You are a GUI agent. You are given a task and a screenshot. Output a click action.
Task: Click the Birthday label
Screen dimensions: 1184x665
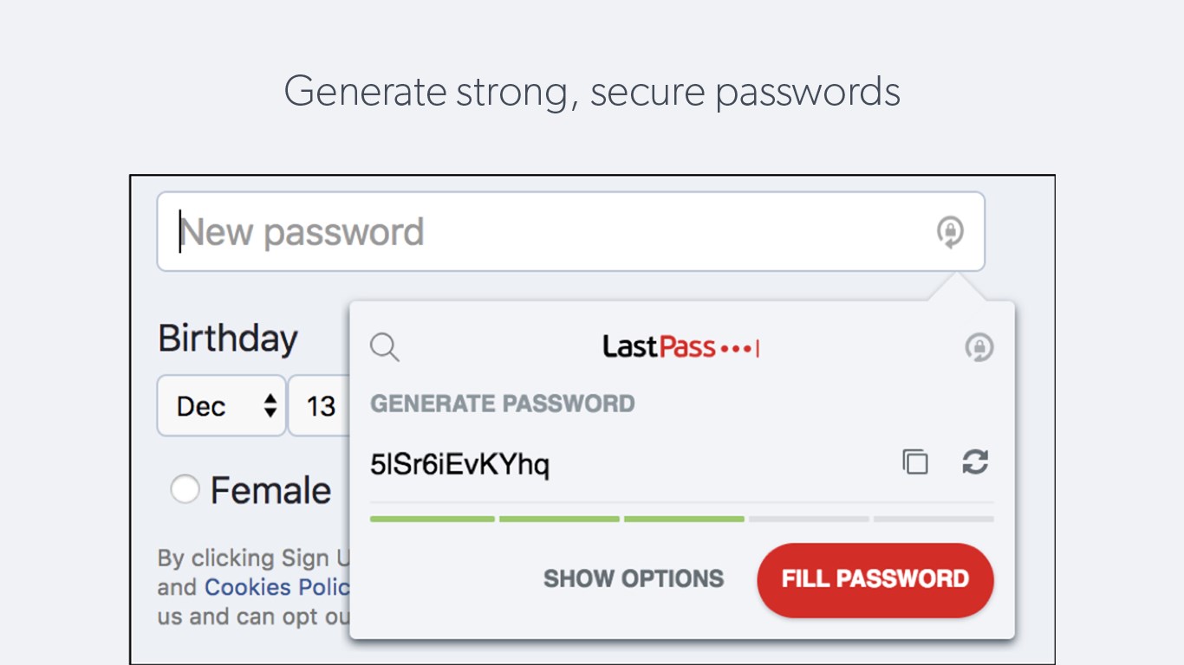coord(228,339)
